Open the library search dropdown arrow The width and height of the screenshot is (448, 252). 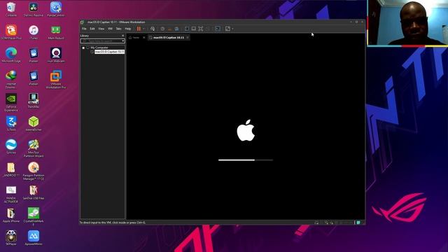(123, 41)
